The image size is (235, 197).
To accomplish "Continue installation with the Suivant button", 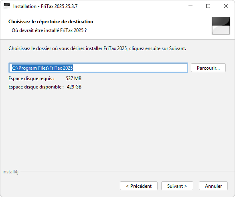I will 177,186.
